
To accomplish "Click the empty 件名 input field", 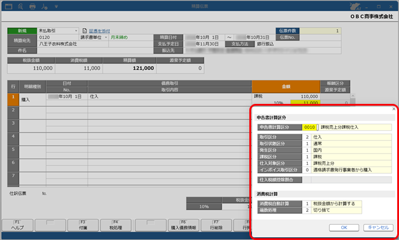I will [x=95, y=50].
